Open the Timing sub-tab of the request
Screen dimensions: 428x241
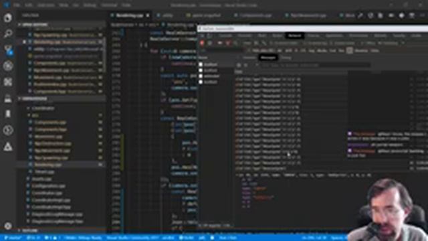coord(286,58)
